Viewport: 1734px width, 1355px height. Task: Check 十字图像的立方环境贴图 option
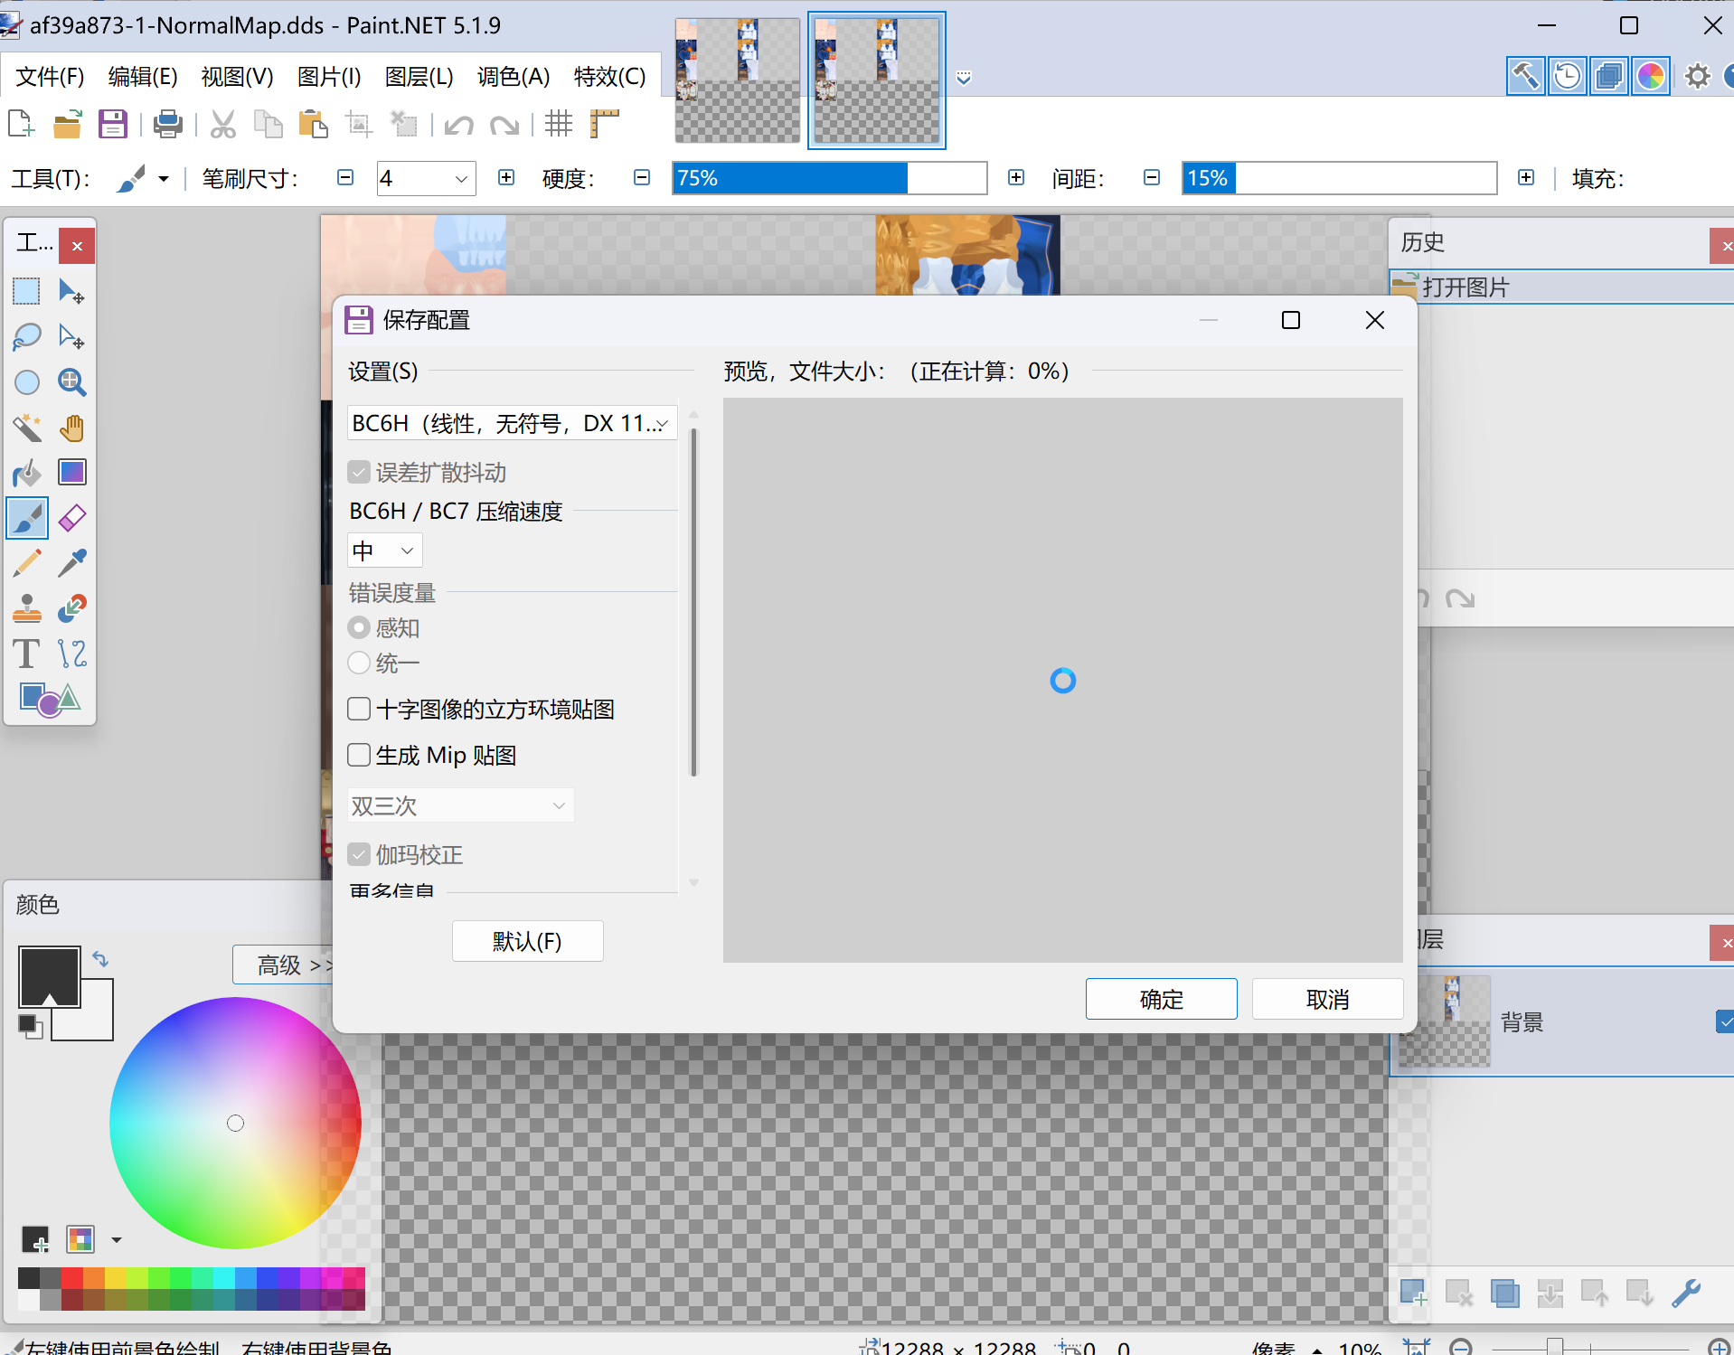[360, 709]
